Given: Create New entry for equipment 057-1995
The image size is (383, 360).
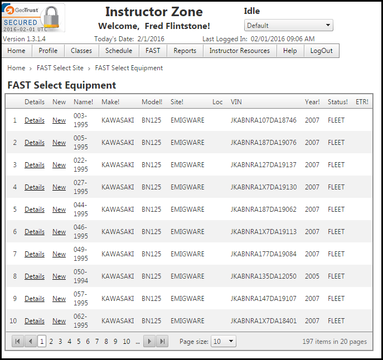Looking at the screenshot, I should [59, 299].
